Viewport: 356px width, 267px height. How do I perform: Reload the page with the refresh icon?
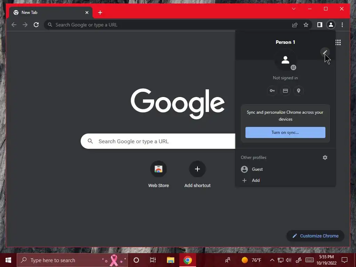36,25
